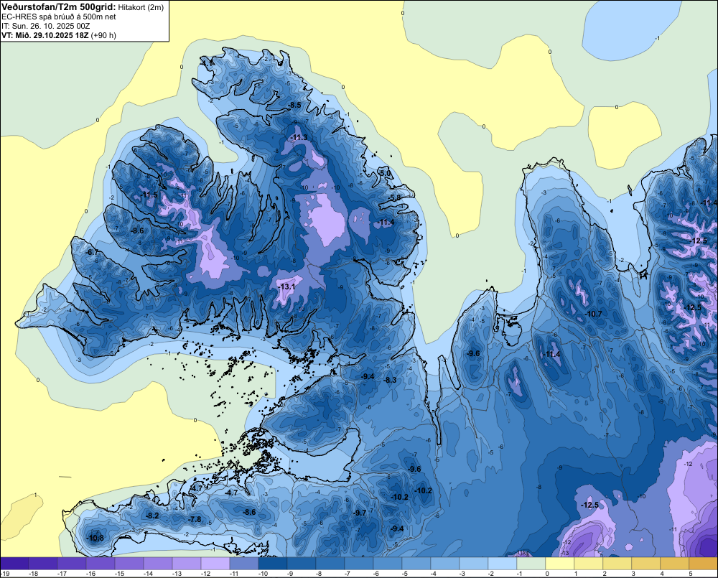Click the 'Hitakort (2m)' text in the header
This screenshot has height=578, width=718.
141,7
